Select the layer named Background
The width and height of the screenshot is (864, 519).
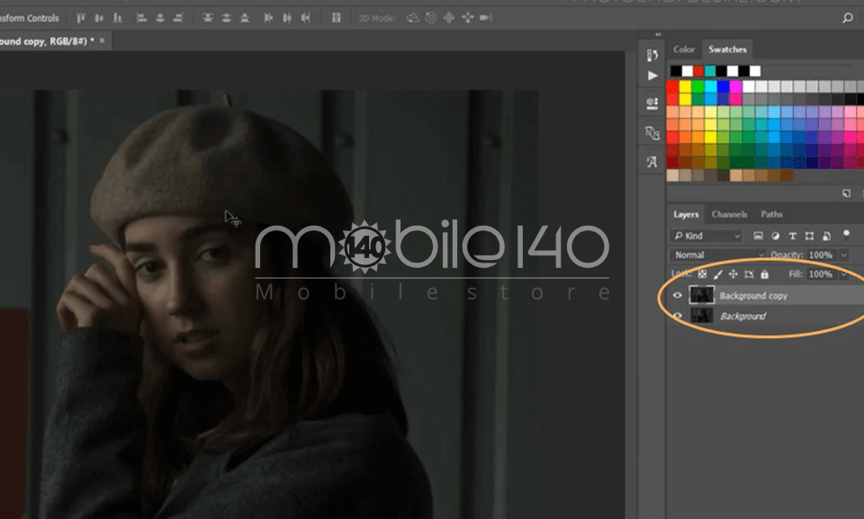coord(742,317)
